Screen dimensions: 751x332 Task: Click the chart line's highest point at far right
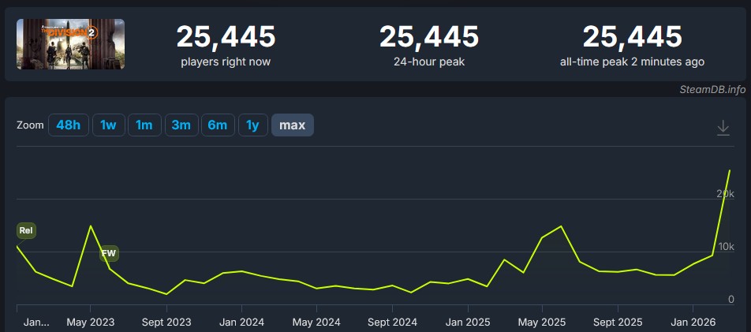click(729, 170)
